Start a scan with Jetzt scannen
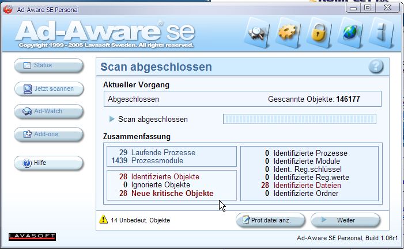This screenshot has width=404, height=250. pos(48,89)
